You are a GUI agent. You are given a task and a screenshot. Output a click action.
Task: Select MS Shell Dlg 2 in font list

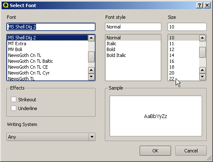pyautogui.click(x=48, y=38)
